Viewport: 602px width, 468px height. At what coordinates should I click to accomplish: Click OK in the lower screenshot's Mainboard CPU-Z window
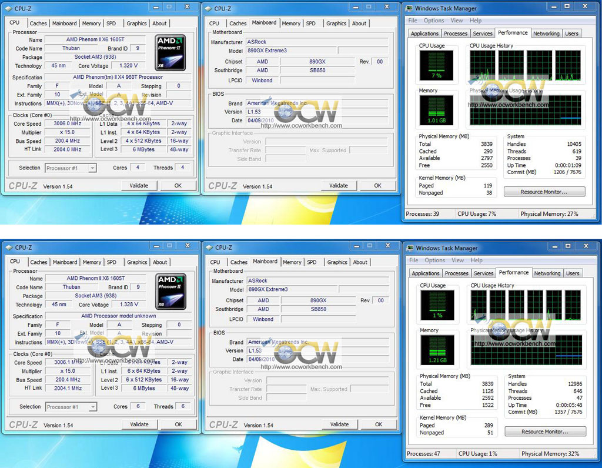379,424
